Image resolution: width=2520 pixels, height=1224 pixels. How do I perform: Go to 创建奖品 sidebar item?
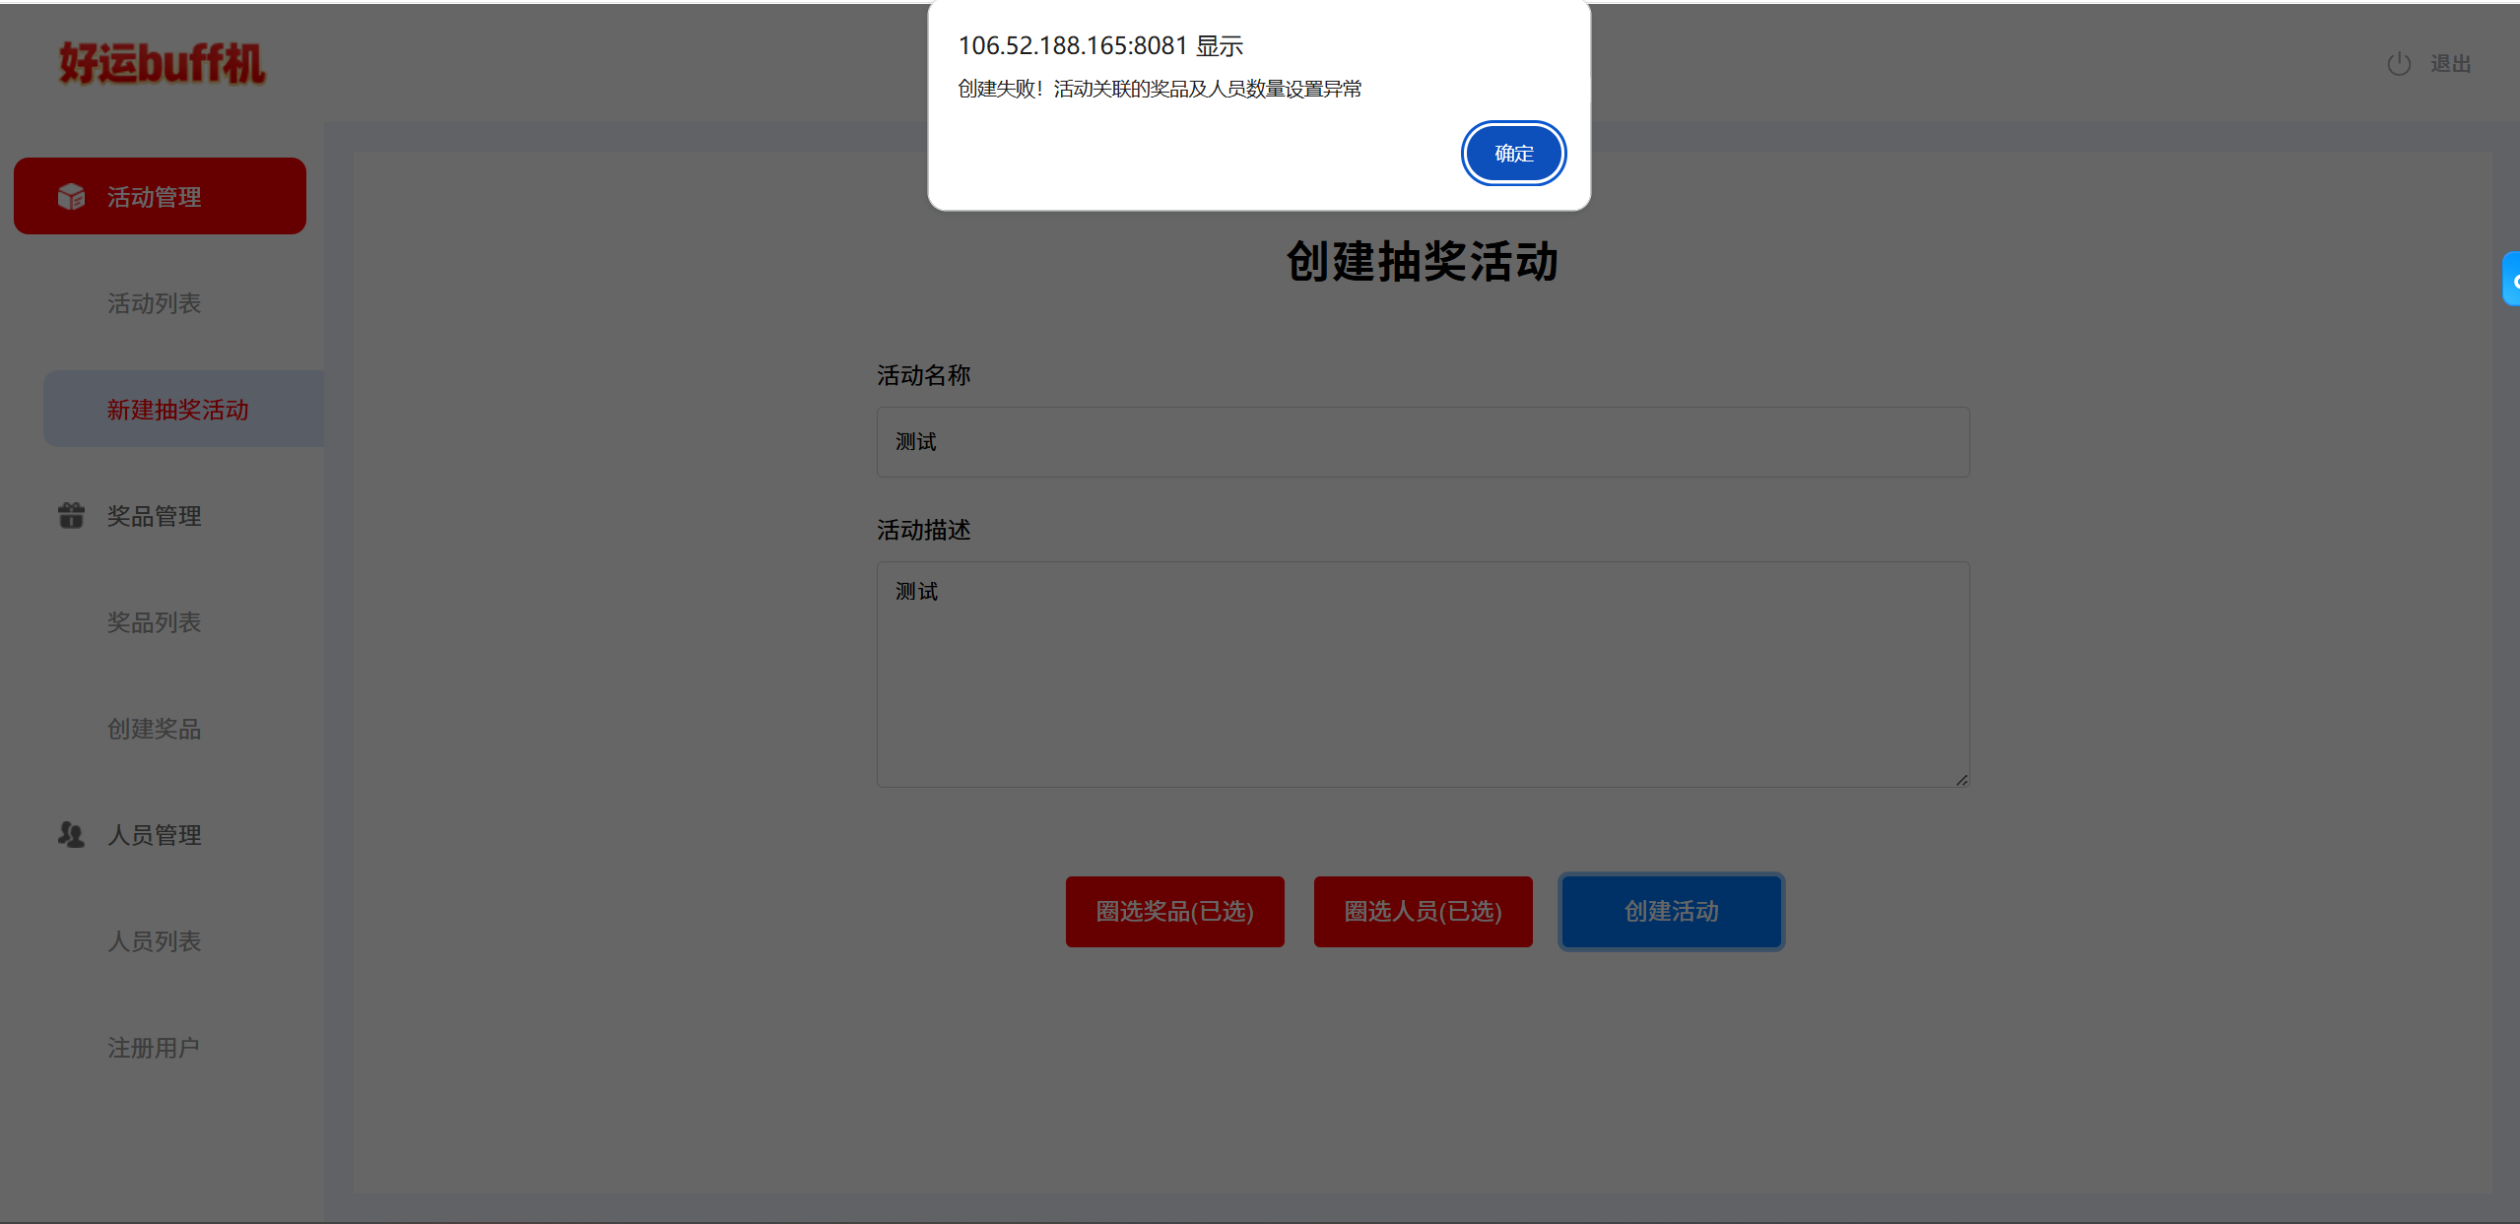(x=154, y=729)
